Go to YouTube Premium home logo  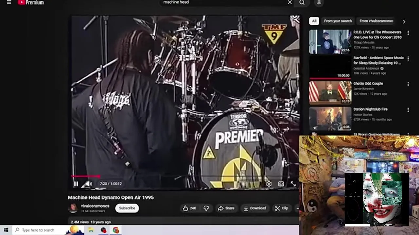point(31,2)
